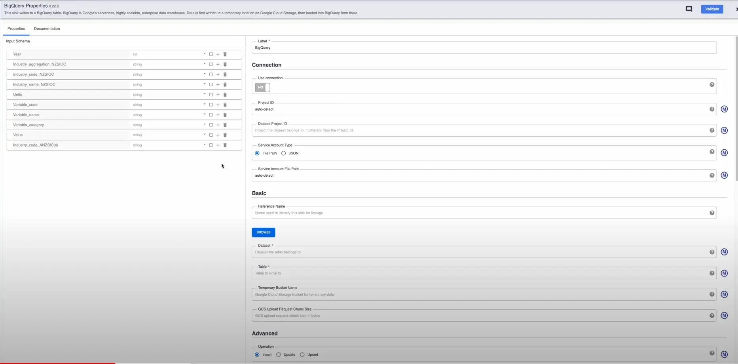Show help for Reference Name

coord(712,213)
